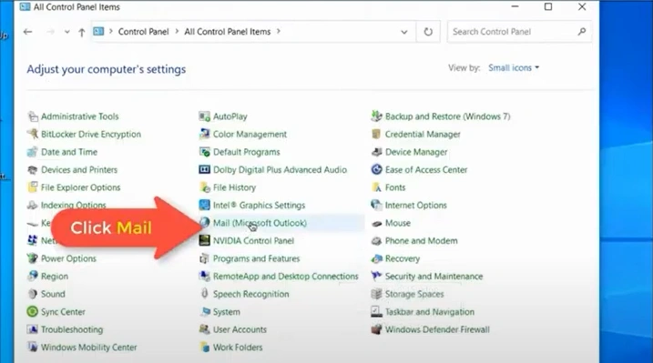
Task: Open the Recovery link
Action: click(x=403, y=258)
